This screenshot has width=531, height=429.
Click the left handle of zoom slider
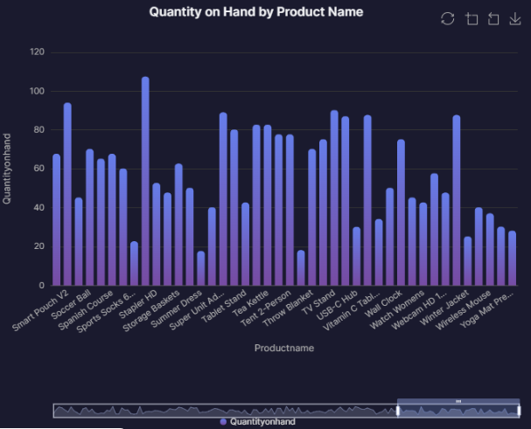point(398,411)
